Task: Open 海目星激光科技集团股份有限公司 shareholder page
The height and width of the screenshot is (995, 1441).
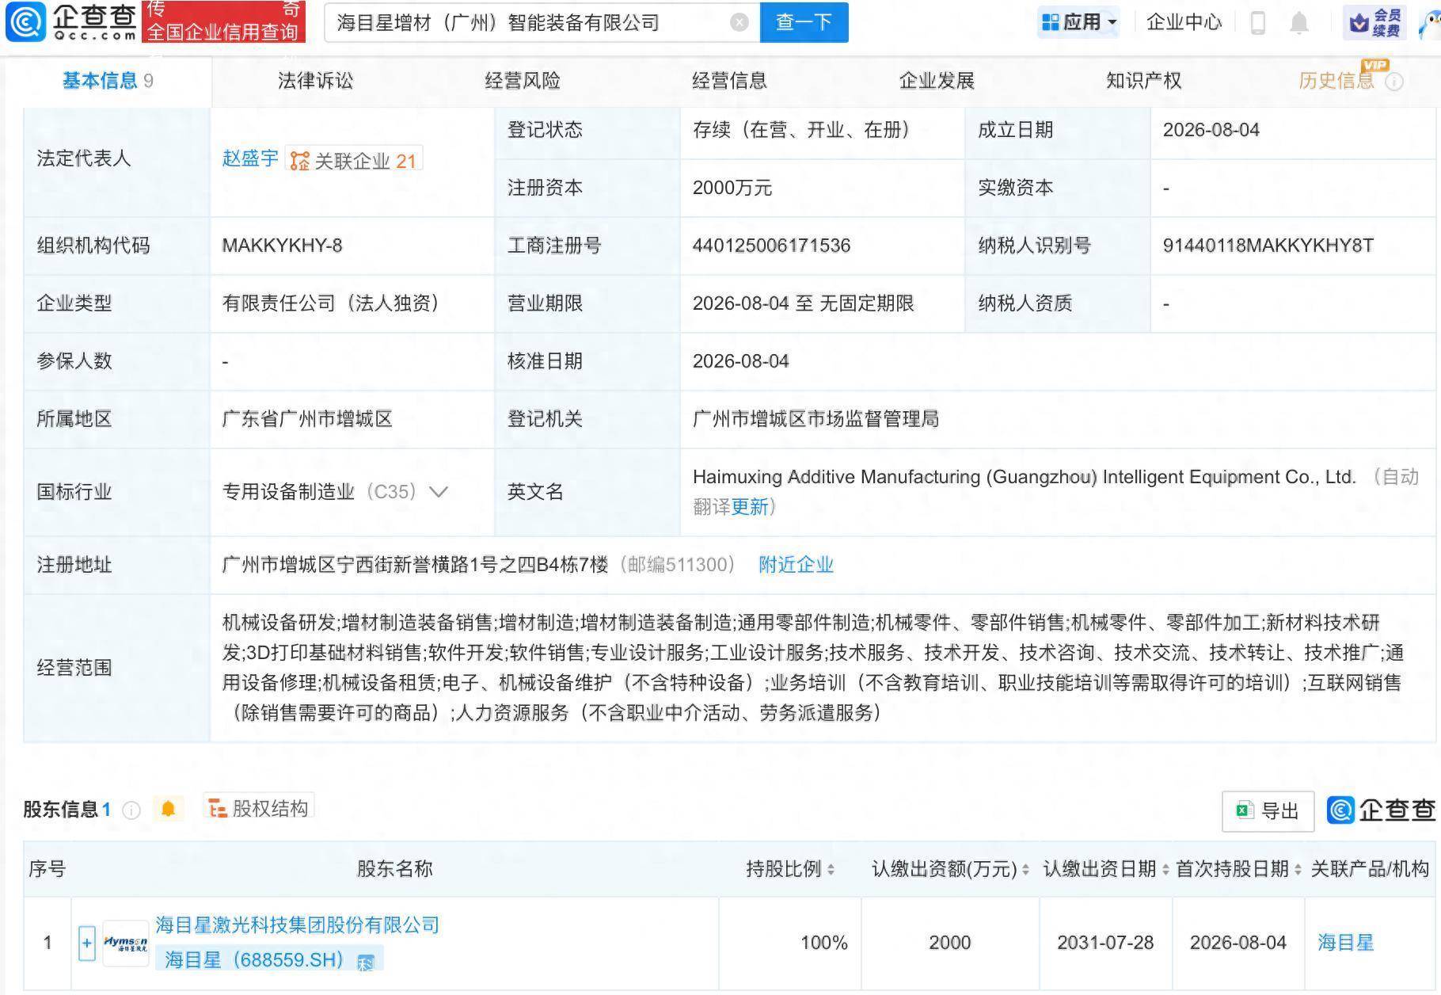Action: coord(297,924)
